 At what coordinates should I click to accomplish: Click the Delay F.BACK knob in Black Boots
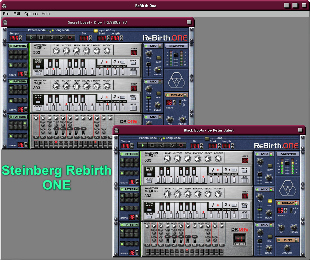[x=294, y=227]
